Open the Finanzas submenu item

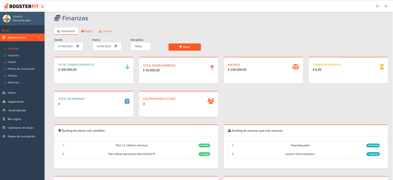(13, 48)
